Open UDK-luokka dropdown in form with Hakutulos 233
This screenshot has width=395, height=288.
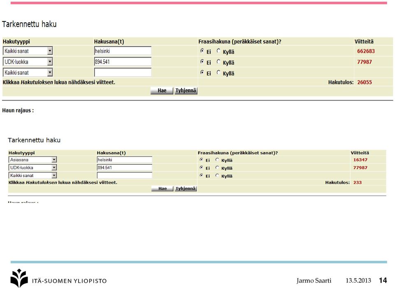tap(33, 168)
